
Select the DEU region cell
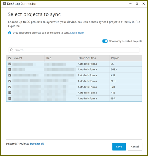126,81
